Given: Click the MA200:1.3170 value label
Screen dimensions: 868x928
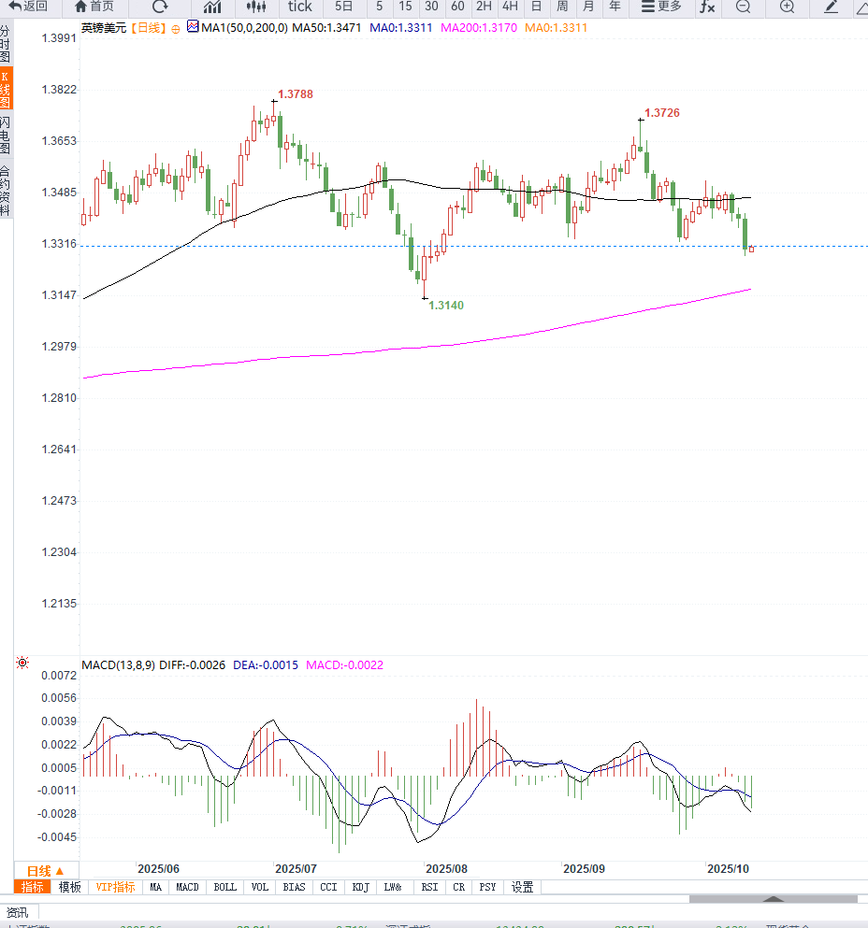Looking at the screenshot, I should pos(479,28).
